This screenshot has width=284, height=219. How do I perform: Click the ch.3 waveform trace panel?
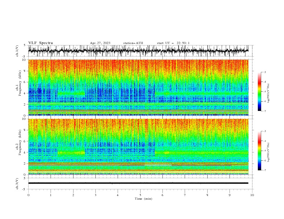coord(141,184)
